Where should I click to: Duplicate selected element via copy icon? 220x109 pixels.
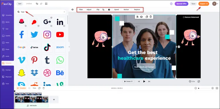coord(147,17)
